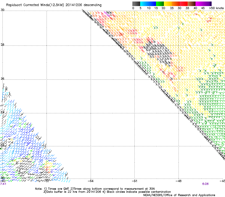Click the latitude label '26' on the left axis
This screenshot has height=197, width=225.
pyautogui.click(x=2, y=79)
